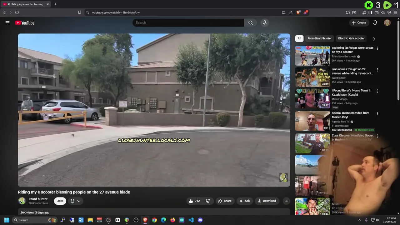Open the 33:19 girl on 27 avenue thumbnail
This screenshot has height=225, width=400.
click(x=312, y=77)
